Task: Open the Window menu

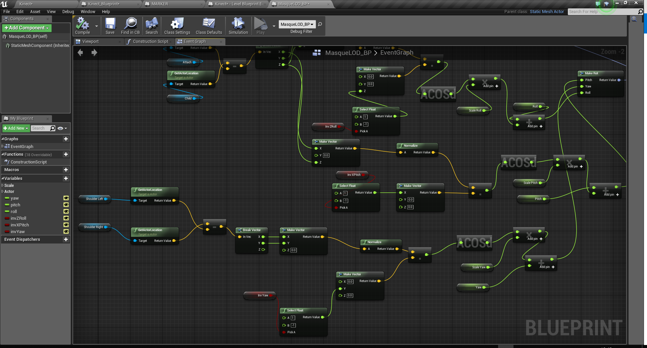Action: point(88,12)
